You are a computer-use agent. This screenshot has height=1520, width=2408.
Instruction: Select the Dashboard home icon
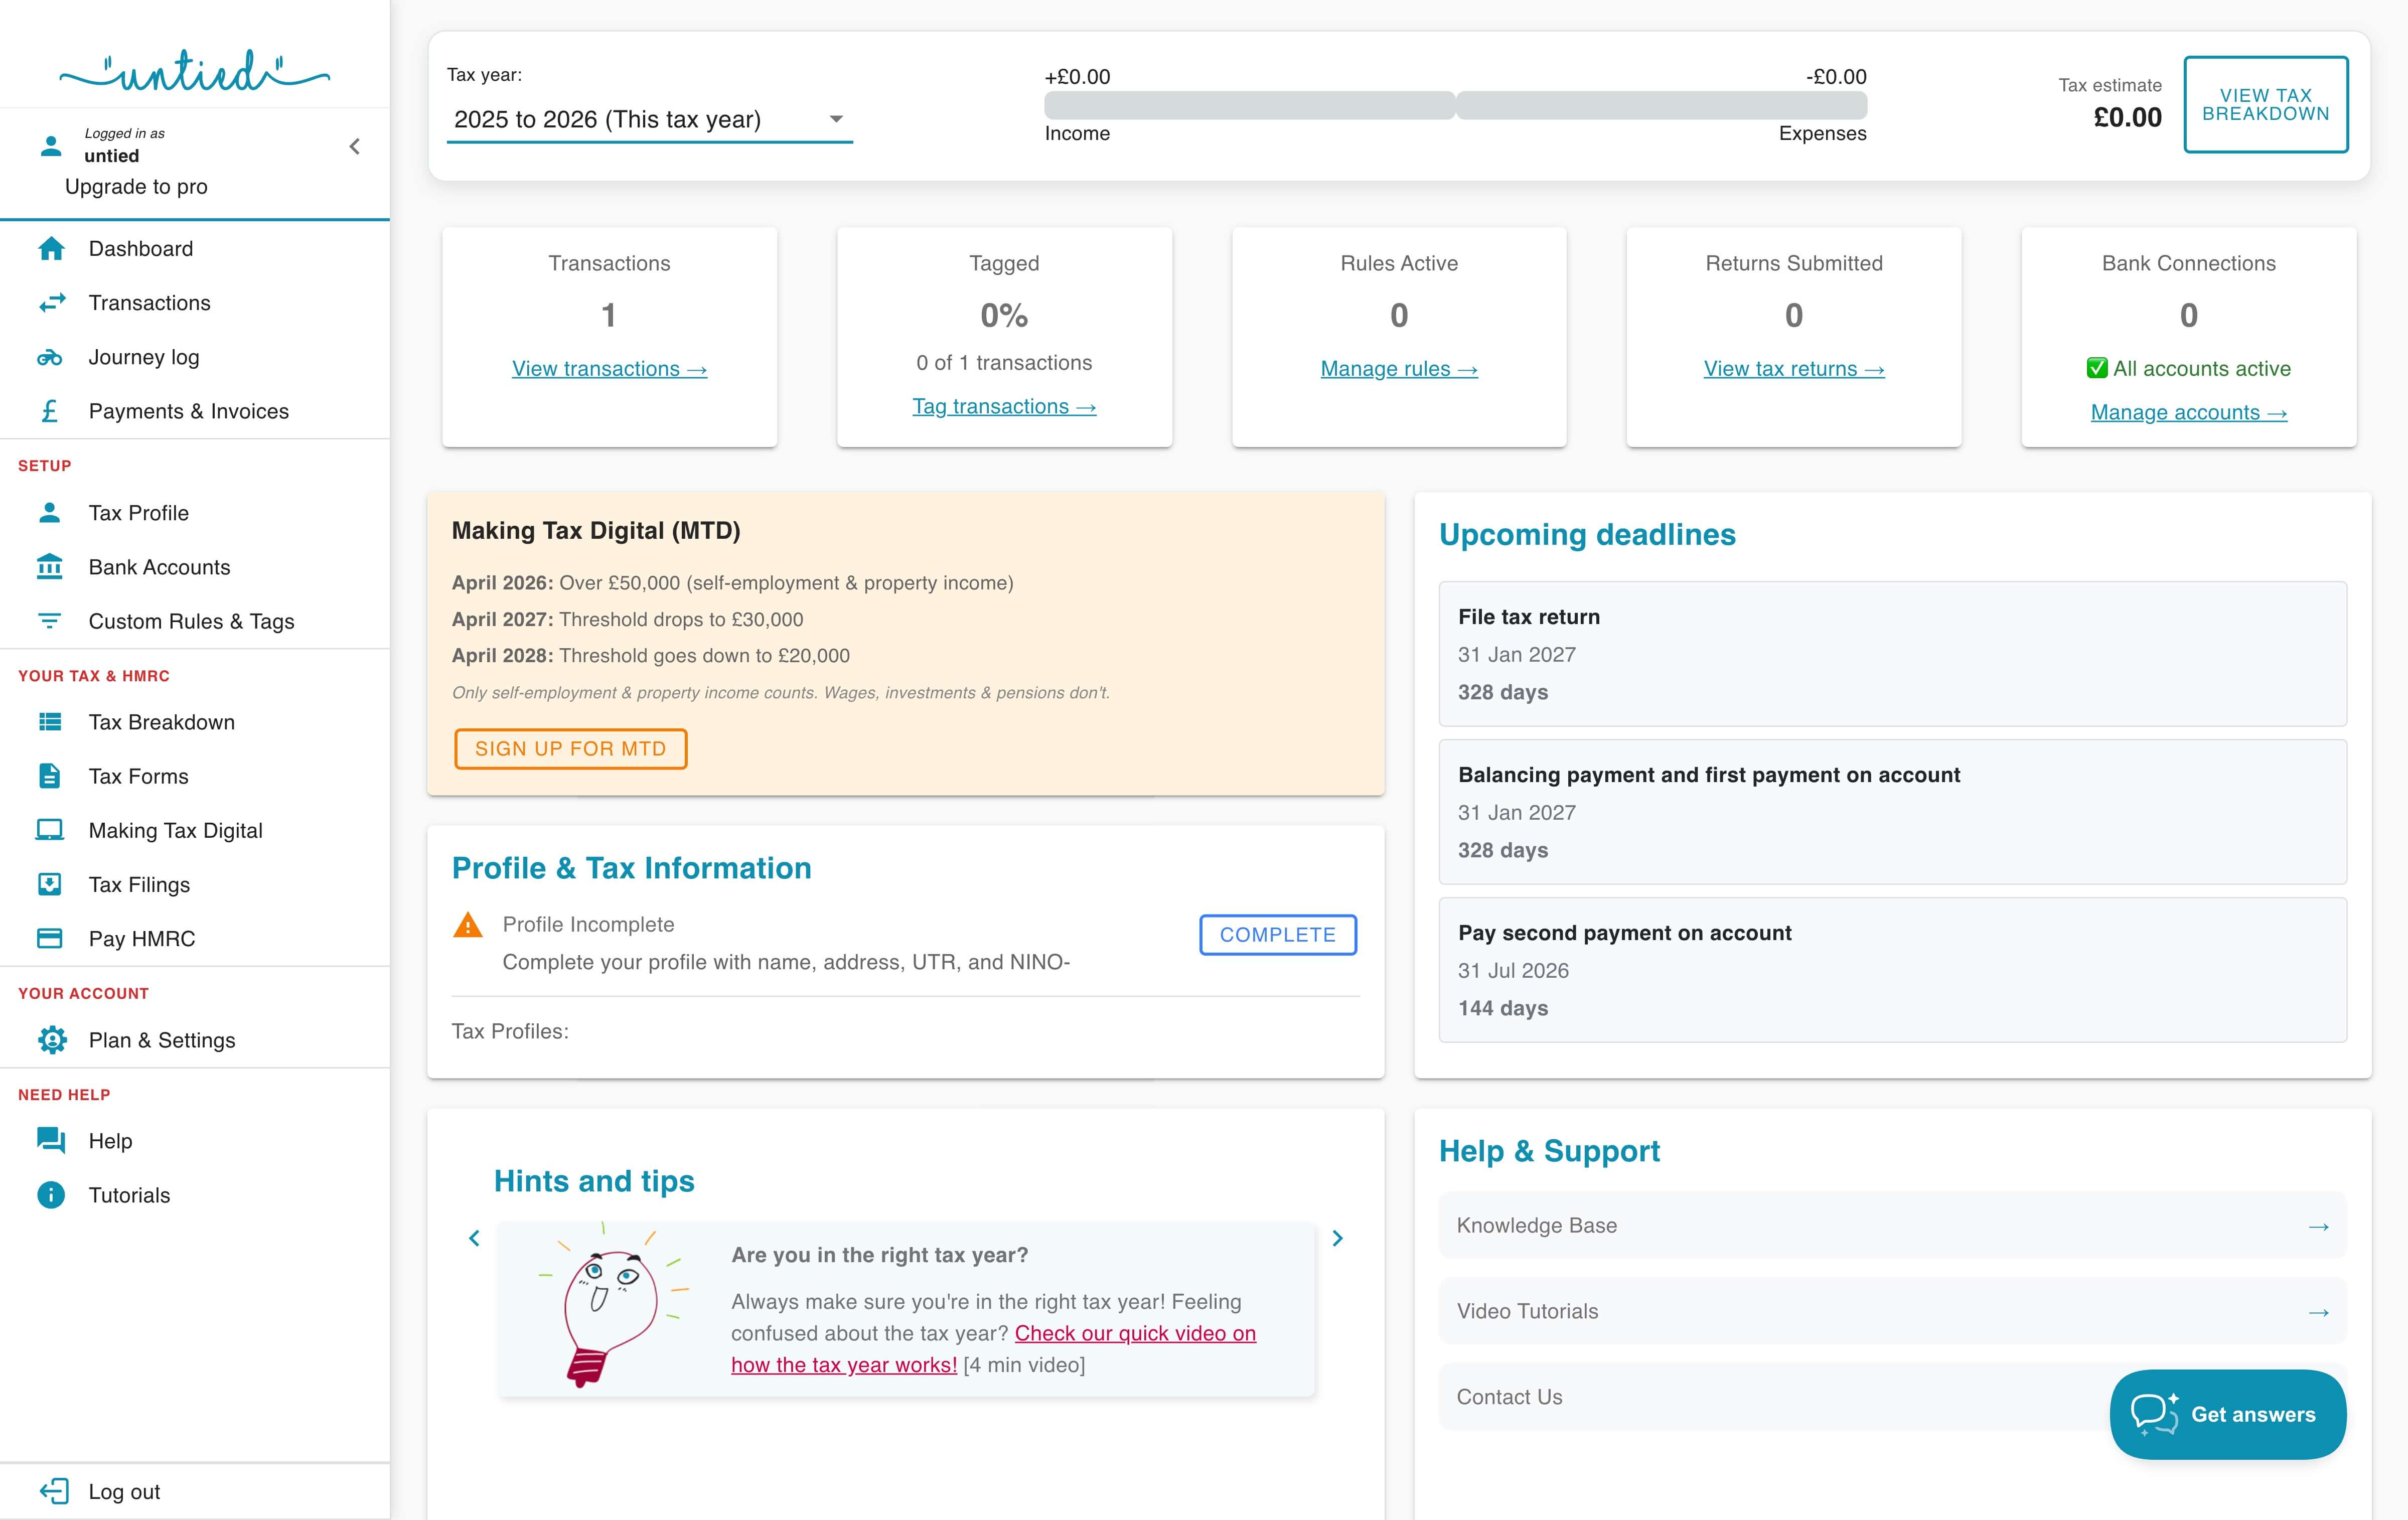(49, 248)
